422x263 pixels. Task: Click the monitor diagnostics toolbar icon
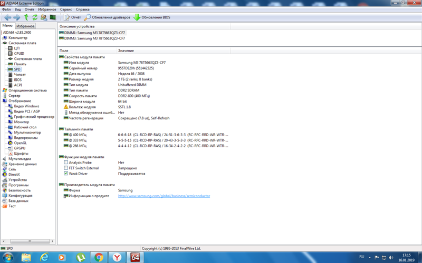53,17
